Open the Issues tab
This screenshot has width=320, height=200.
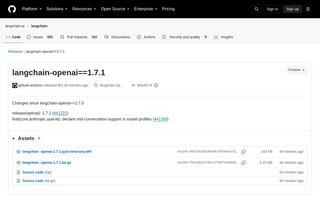[40, 37]
